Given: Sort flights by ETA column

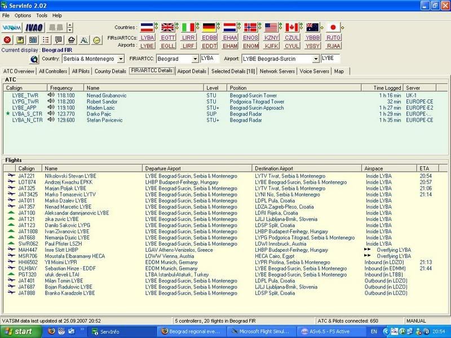Looking at the screenshot, I should point(427,168).
